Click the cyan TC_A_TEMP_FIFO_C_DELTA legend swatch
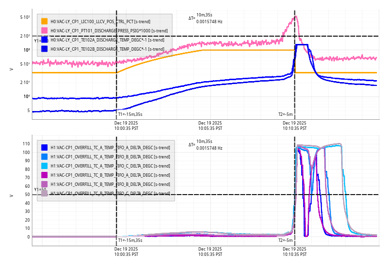This screenshot has width=388, height=267. pos(44,166)
